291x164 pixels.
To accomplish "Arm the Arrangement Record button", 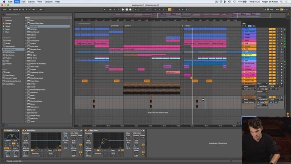I will pos(130,10).
